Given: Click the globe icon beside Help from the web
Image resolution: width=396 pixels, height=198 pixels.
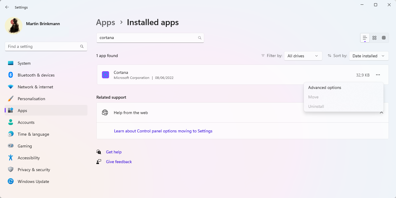Looking at the screenshot, I should point(105,113).
